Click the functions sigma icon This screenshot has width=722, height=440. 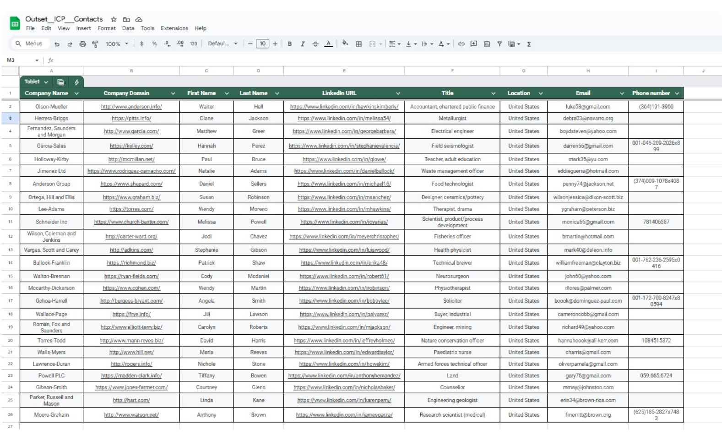(x=529, y=44)
